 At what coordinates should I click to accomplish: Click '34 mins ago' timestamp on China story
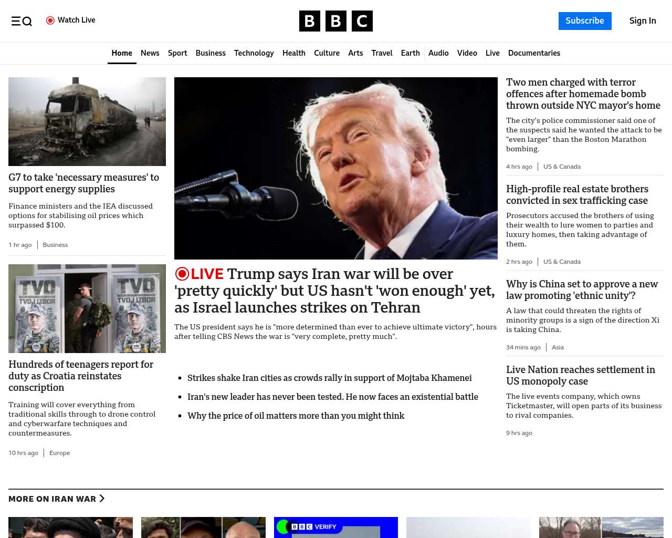(x=523, y=347)
